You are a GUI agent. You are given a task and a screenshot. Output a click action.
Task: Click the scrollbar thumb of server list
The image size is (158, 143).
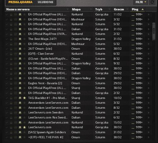point(154,31)
